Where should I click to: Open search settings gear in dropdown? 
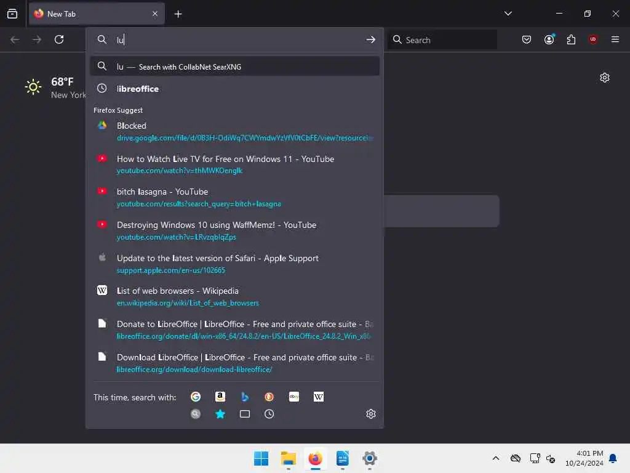coord(370,414)
